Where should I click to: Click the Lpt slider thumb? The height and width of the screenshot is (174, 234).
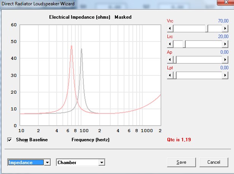[175, 75]
